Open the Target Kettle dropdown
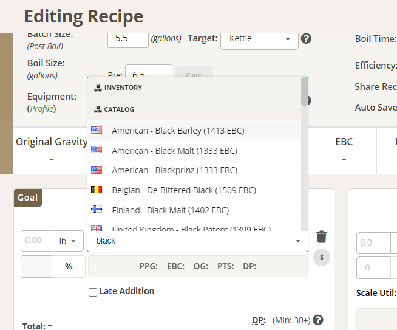 (260, 39)
